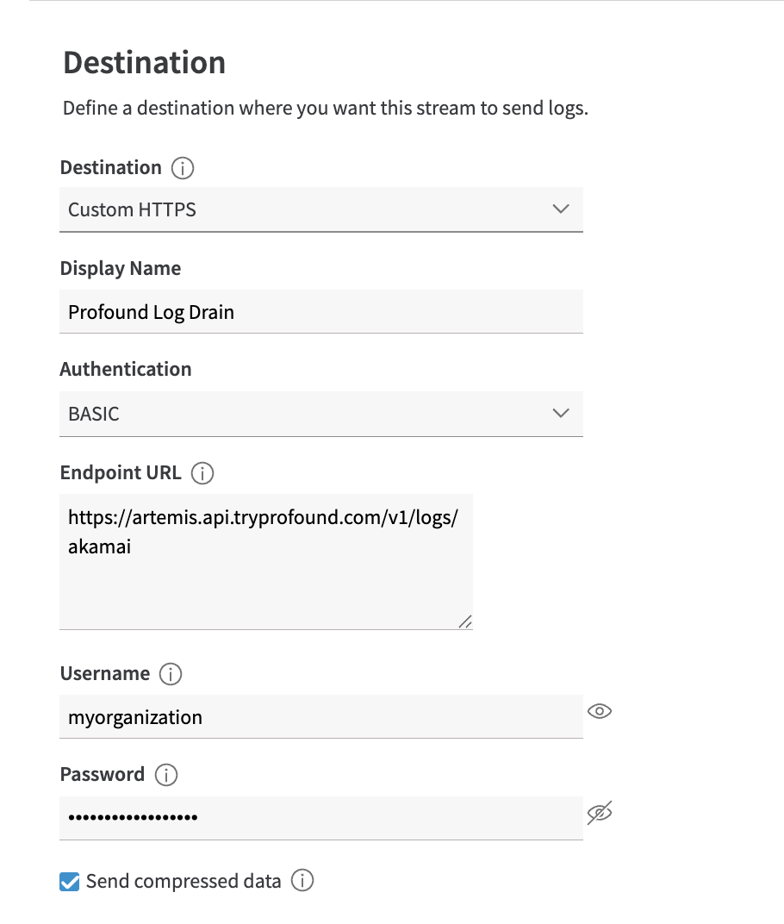This screenshot has width=784, height=924.
Task: Click the Display Name label text
Action: 120,268
